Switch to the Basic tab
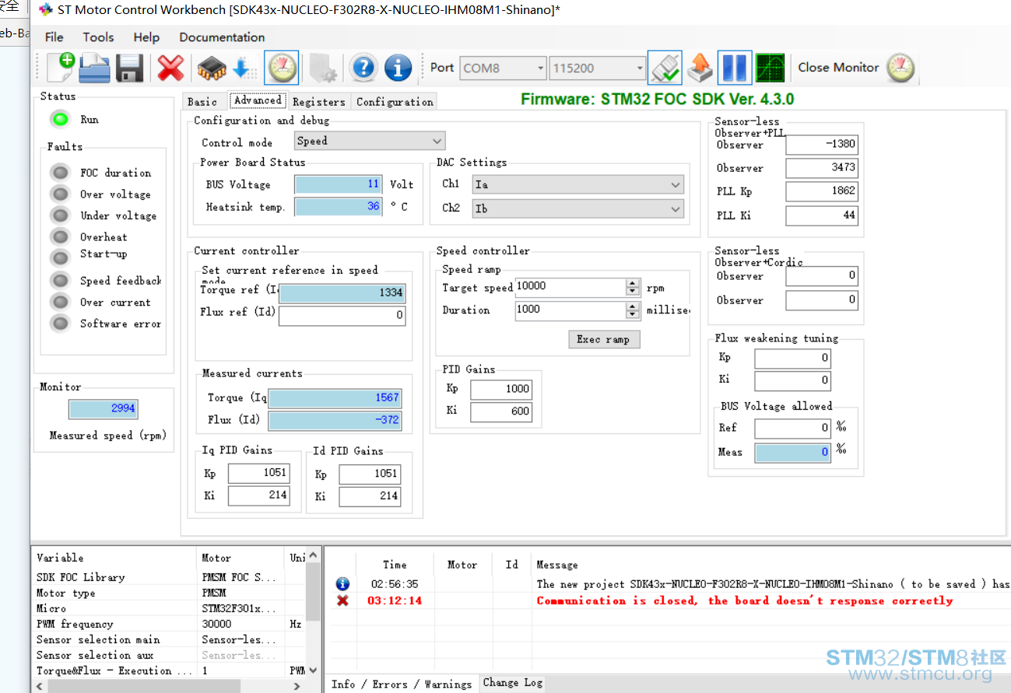1011x693 pixels. click(x=202, y=102)
